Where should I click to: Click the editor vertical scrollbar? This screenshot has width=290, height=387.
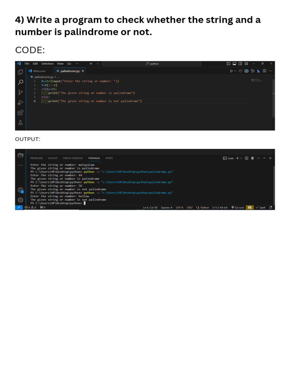point(273,99)
